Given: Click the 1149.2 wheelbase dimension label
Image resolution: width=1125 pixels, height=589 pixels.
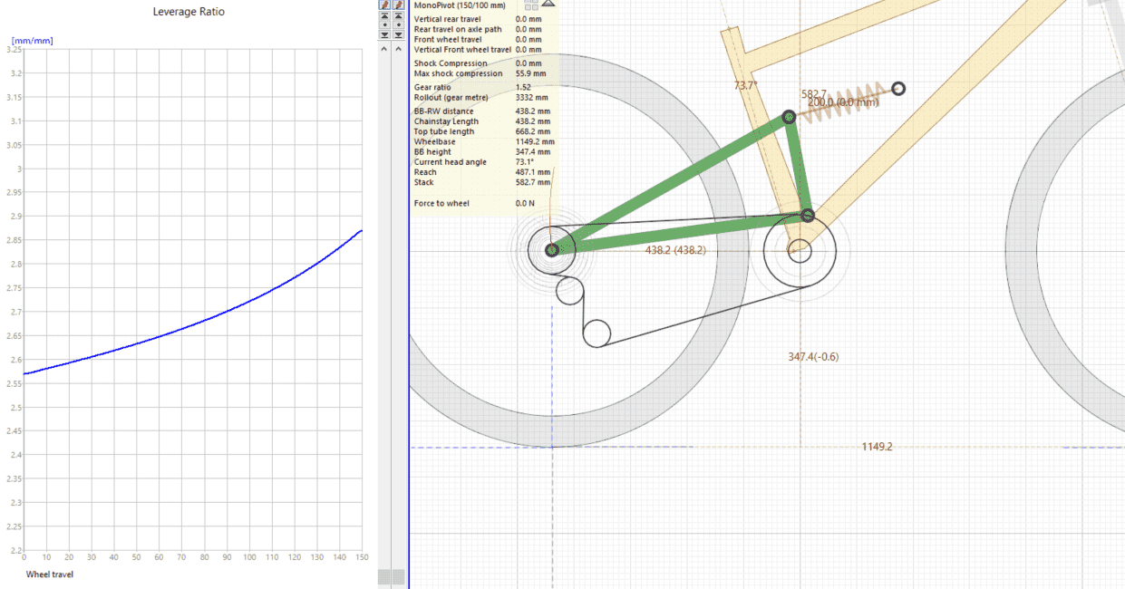Looking at the screenshot, I should tap(877, 447).
